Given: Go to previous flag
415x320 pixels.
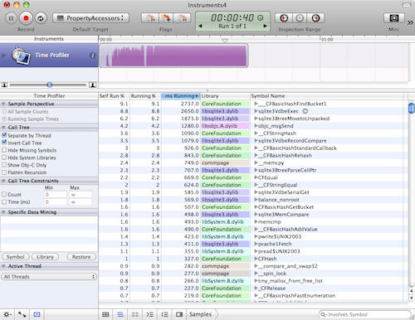Looking at the screenshot, I should (150, 18).
